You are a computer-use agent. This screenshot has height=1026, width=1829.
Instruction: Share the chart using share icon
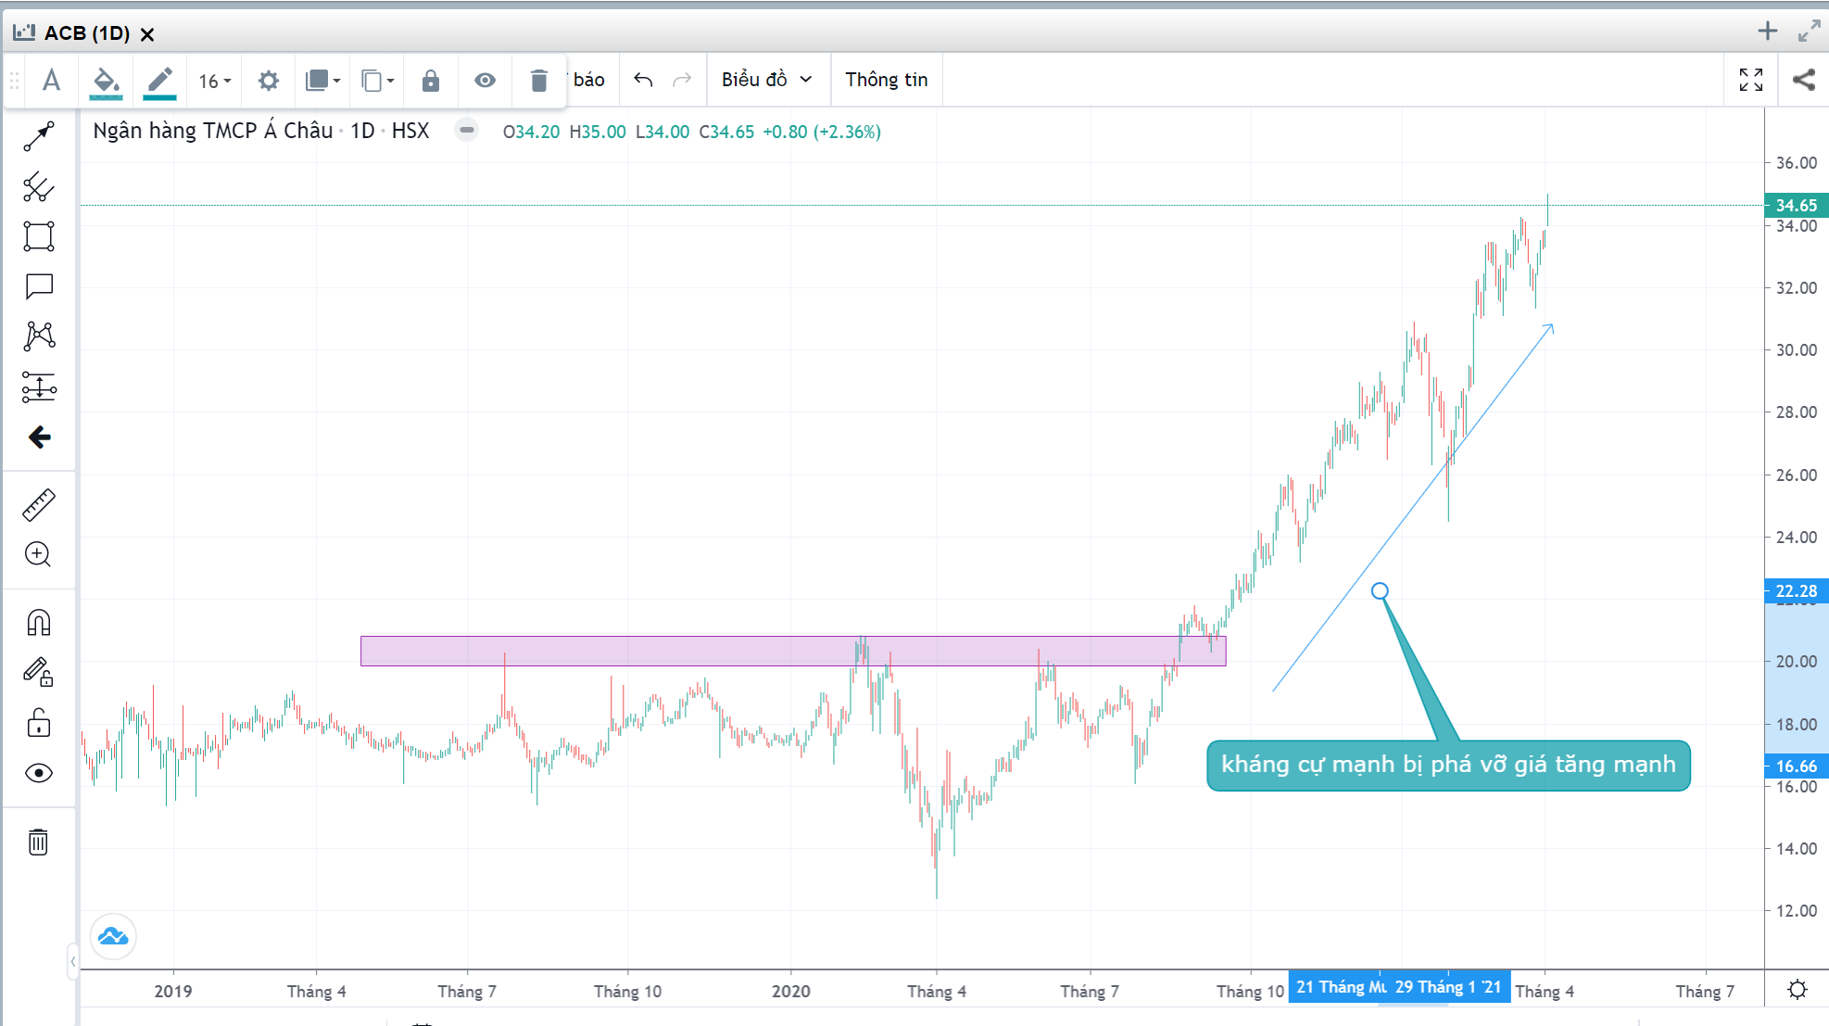coord(1804,80)
